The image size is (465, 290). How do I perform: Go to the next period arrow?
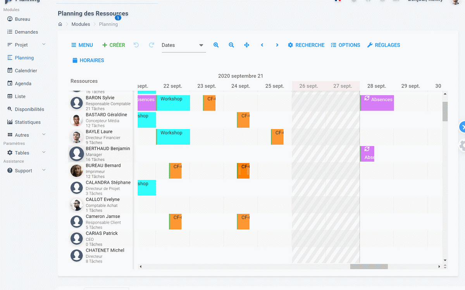click(x=277, y=45)
